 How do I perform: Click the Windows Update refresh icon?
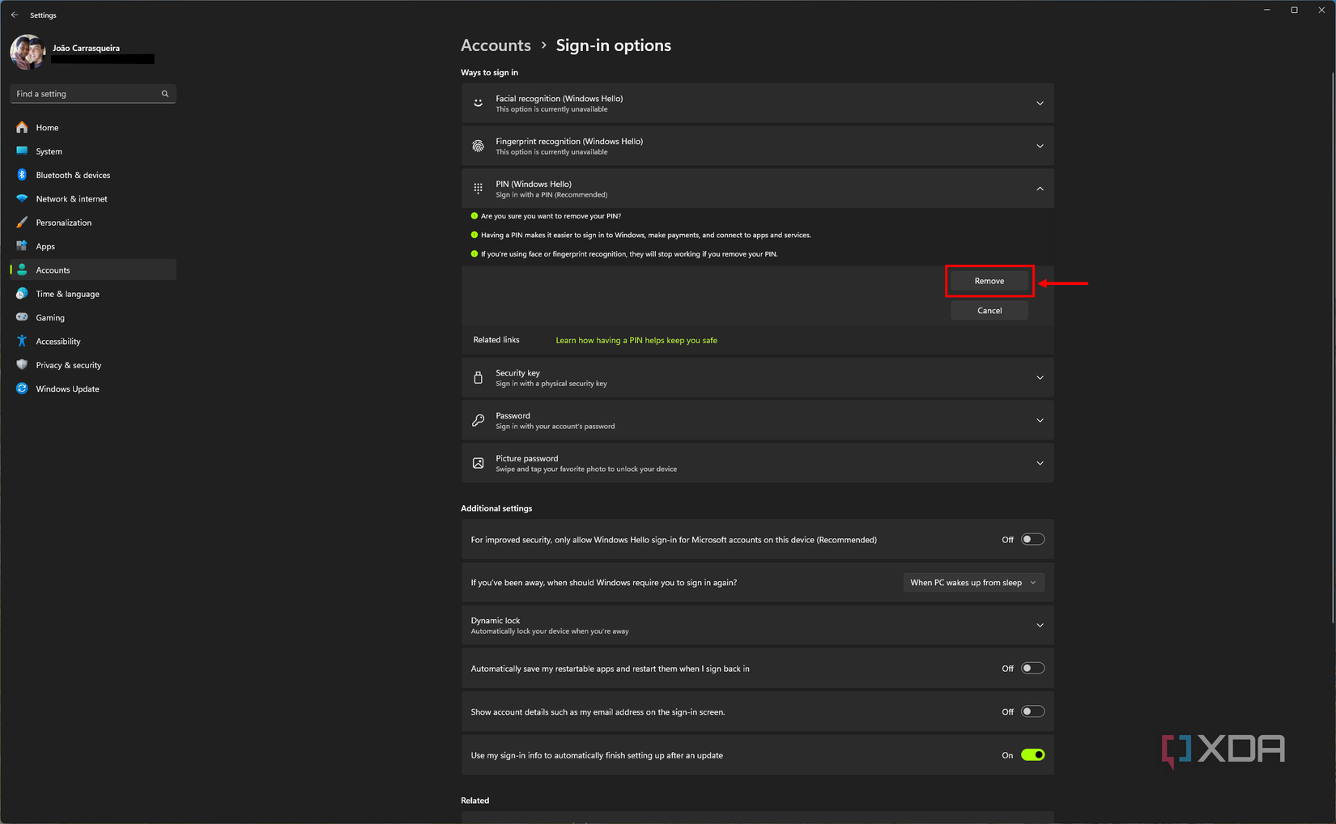coord(22,389)
